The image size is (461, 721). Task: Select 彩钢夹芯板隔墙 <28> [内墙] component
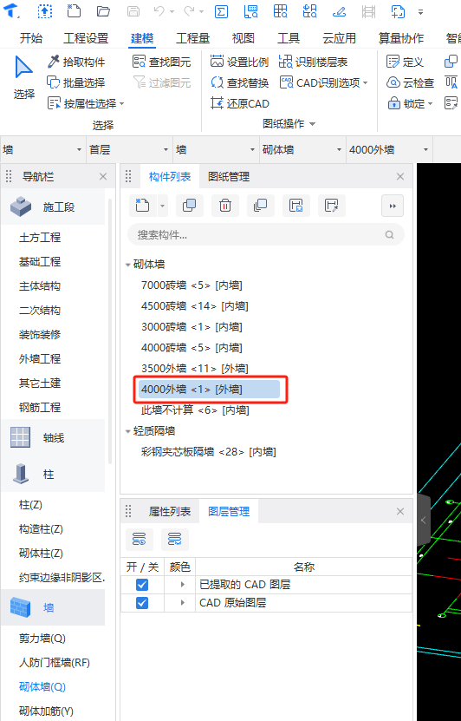209,452
